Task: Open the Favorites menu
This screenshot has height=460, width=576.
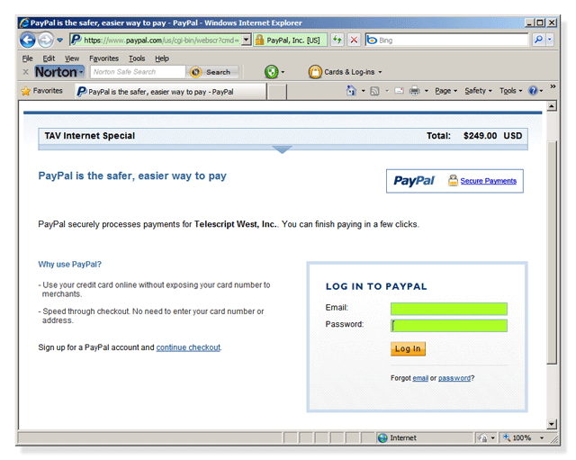Action: pyautogui.click(x=104, y=59)
